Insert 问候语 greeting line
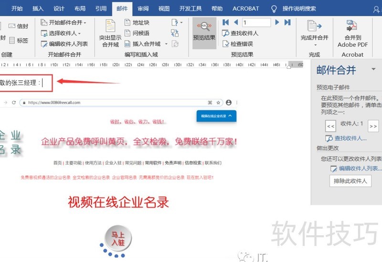This screenshot has height=262, width=382. tap(137, 33)
